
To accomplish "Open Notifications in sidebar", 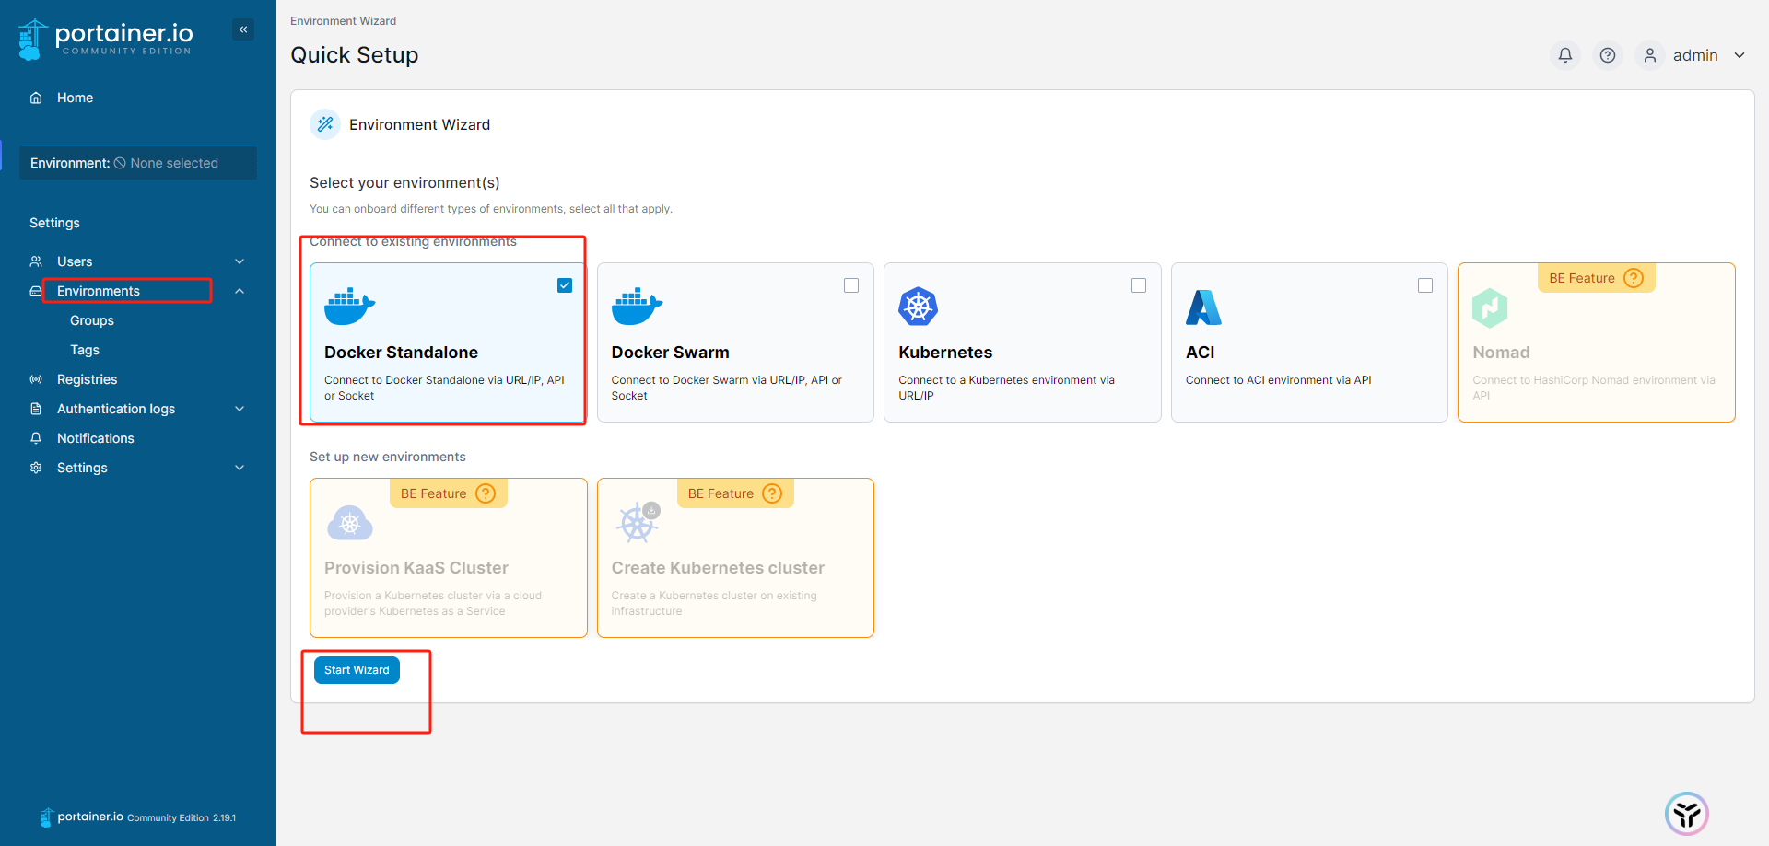I will click(96, 438).
